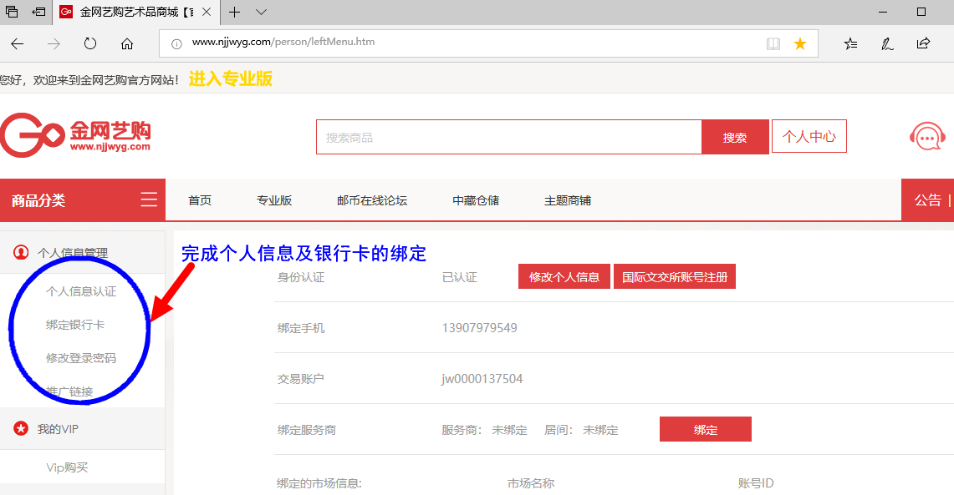Click the 金网艺购艺术品商城 browser tab
The width and height of the screenshot is (954, 495).
click(134, 13)
